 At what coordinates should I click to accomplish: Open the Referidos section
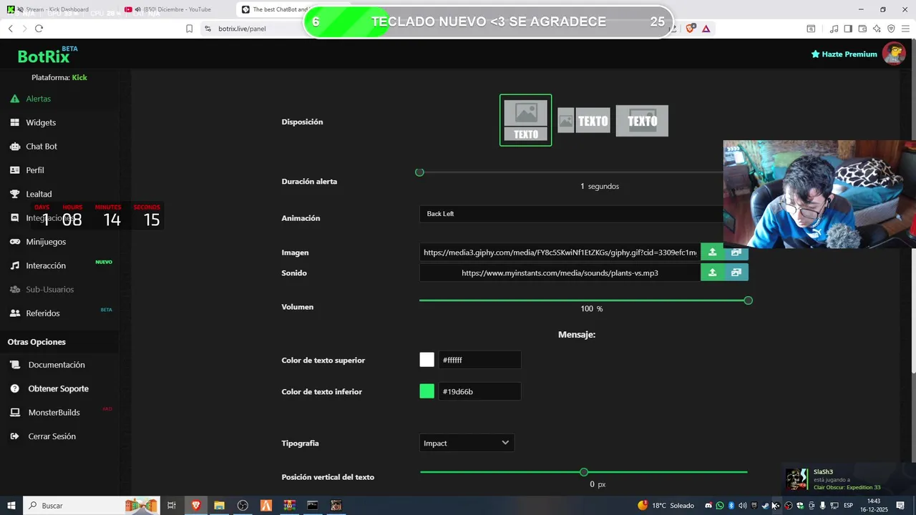tap(43, 313)
